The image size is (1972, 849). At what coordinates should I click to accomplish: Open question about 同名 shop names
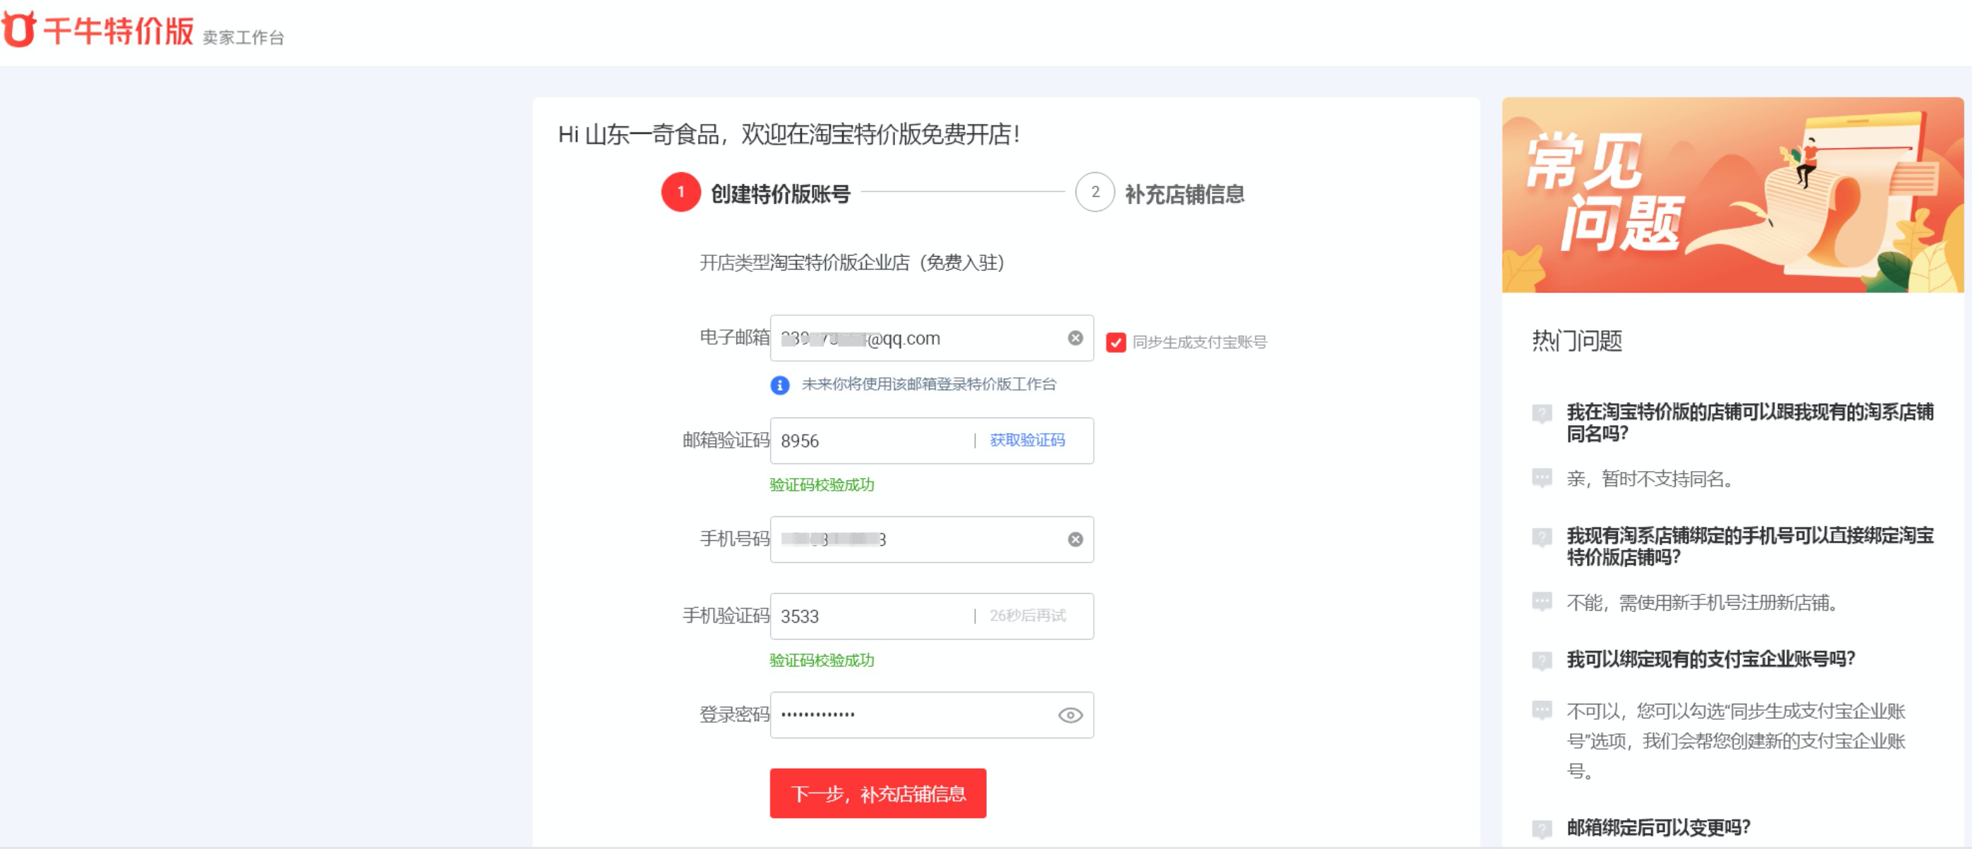point(1750,422)
